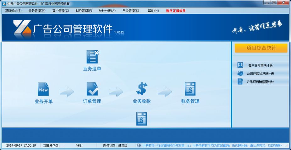Open the 统计分析(A) menu

[x=107, y=11]
